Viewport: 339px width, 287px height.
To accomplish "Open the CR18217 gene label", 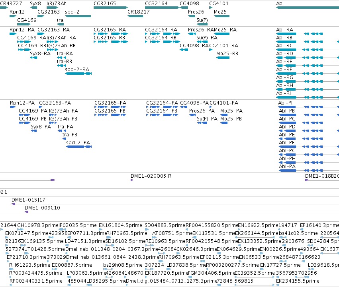I will (x=138, y=12).
